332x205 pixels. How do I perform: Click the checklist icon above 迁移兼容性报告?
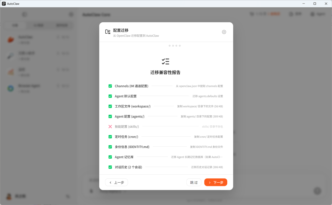(166, 61)
